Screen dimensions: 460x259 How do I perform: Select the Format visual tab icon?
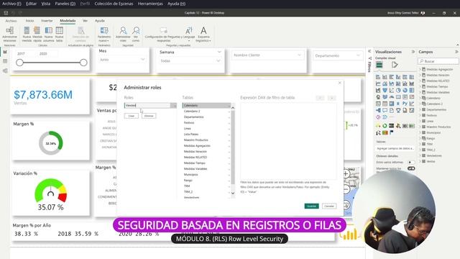click(x=395, y=65)
